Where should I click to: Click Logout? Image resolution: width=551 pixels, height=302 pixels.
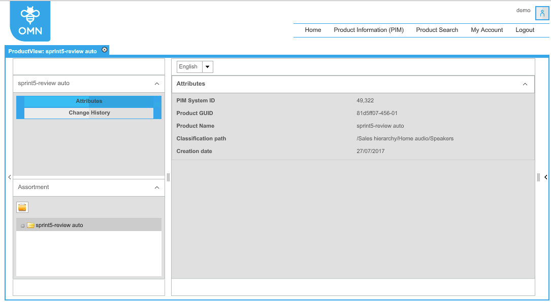[525, 30]
